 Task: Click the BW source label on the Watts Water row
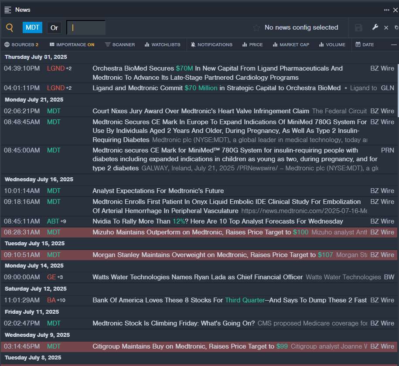389,277
